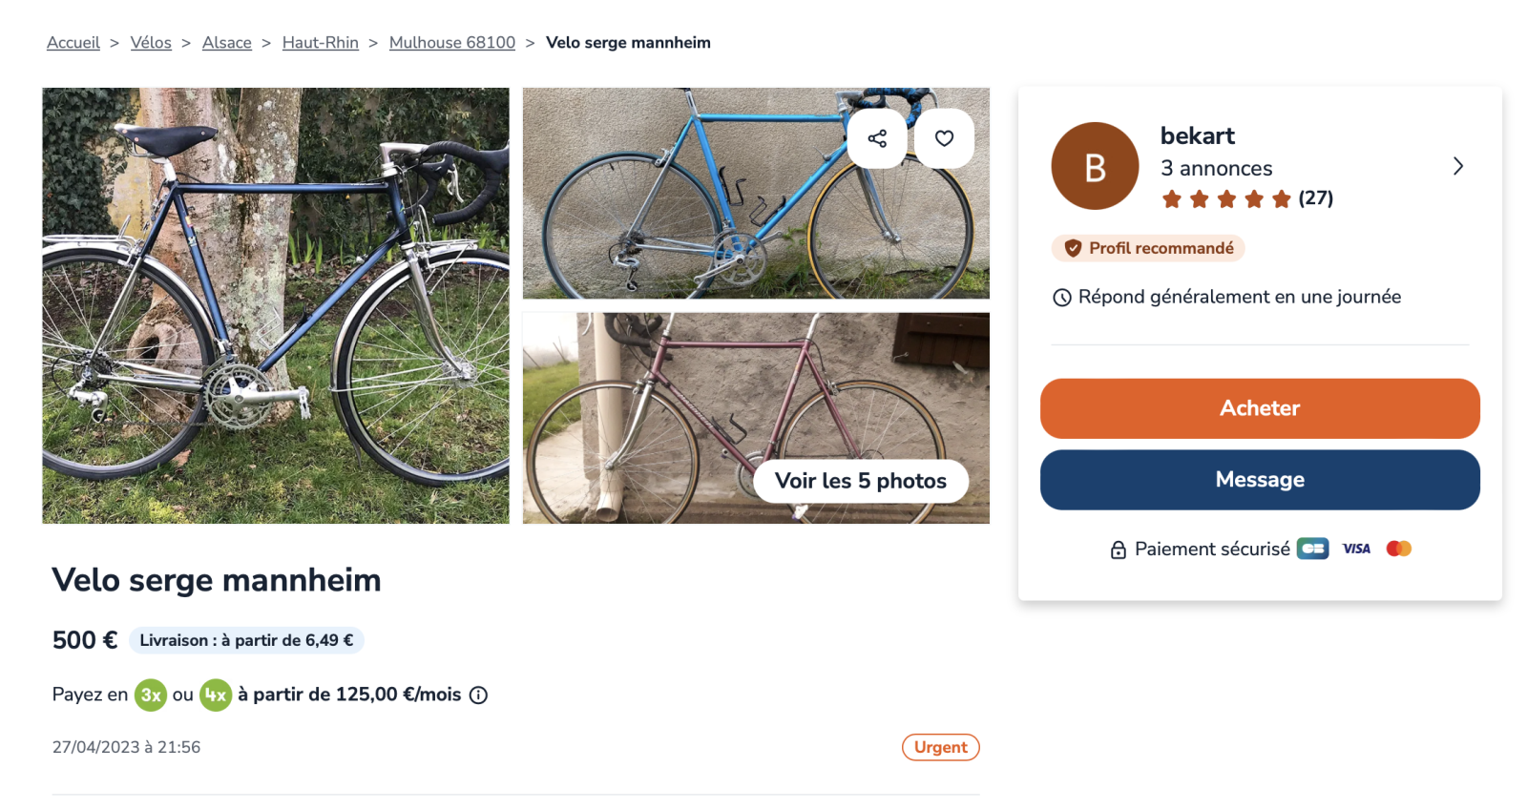The height and width of the screenshot is (809, 1527).
Task: Click the 3x payment badge
Action: click(151, 695)
